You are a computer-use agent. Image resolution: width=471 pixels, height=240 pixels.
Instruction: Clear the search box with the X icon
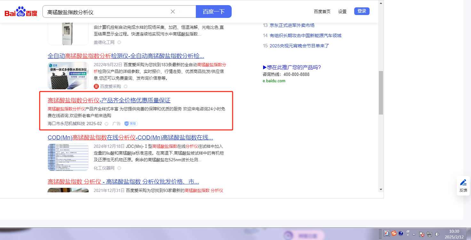pyautogui.click(x=173, y=12)
